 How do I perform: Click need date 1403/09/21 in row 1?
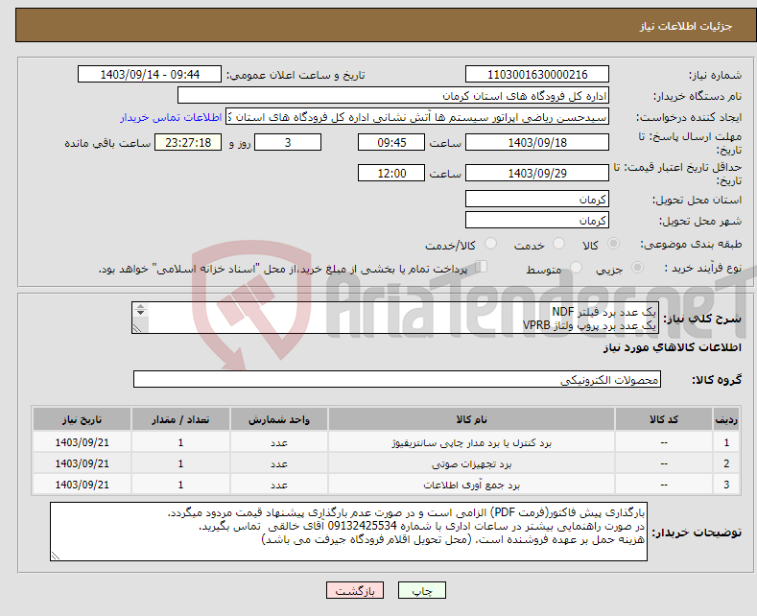click(83, 442)
